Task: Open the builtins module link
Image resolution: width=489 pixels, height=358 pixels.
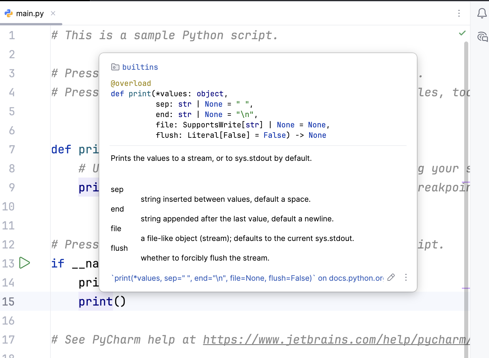Action: tap(140, 67)
